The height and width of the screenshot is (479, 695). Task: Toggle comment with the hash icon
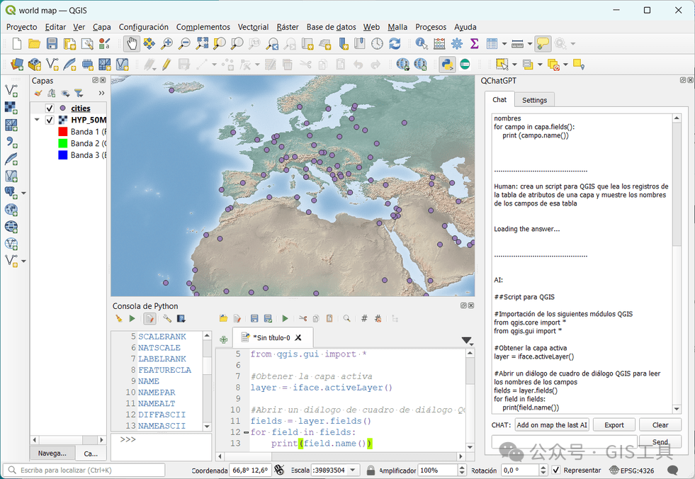tap(364, 318)
